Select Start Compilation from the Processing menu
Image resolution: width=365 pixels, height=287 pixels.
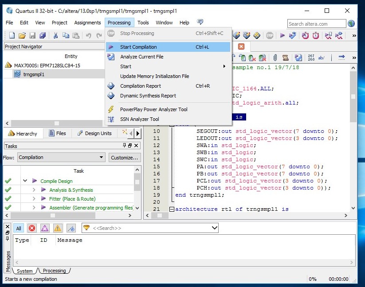168,47
